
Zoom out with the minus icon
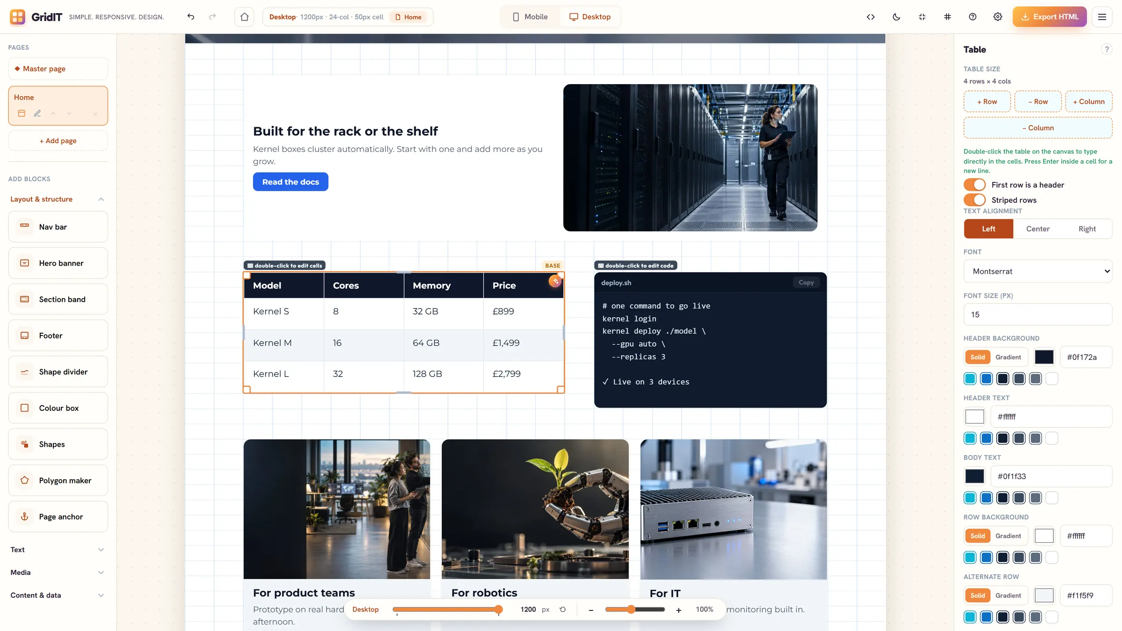pyautogui.click(x=591, y=610)
